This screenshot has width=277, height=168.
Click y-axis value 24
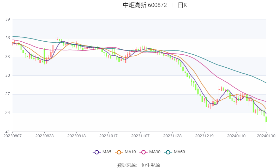click(x=8, y=113)
